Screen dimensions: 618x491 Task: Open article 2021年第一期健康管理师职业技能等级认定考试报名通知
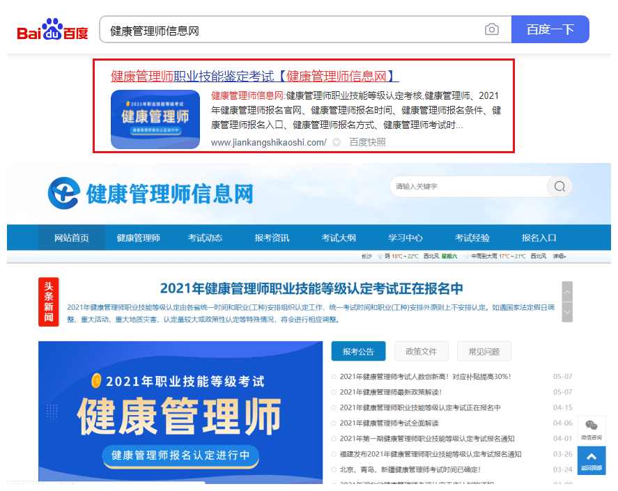427,439
